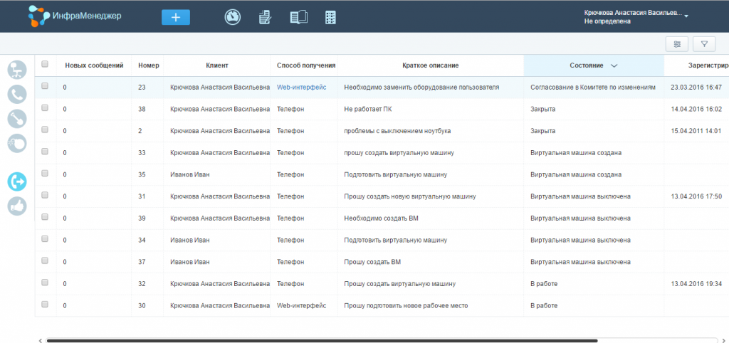The image size is (729, 343).
Task: Click the Номер column header
Action: coord(149,65)
